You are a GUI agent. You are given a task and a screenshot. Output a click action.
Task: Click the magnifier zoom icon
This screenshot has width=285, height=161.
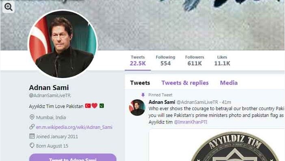pyautogui.click(x=9, y=7)
